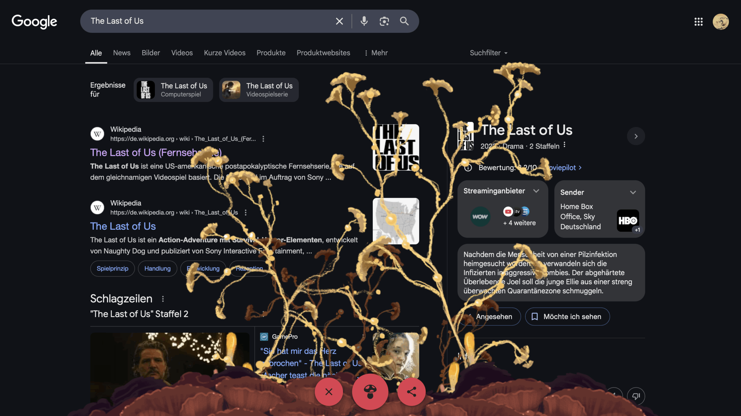Give thumbs down feedback on knowledge panel
741x416 pixels.
point(636,396)
